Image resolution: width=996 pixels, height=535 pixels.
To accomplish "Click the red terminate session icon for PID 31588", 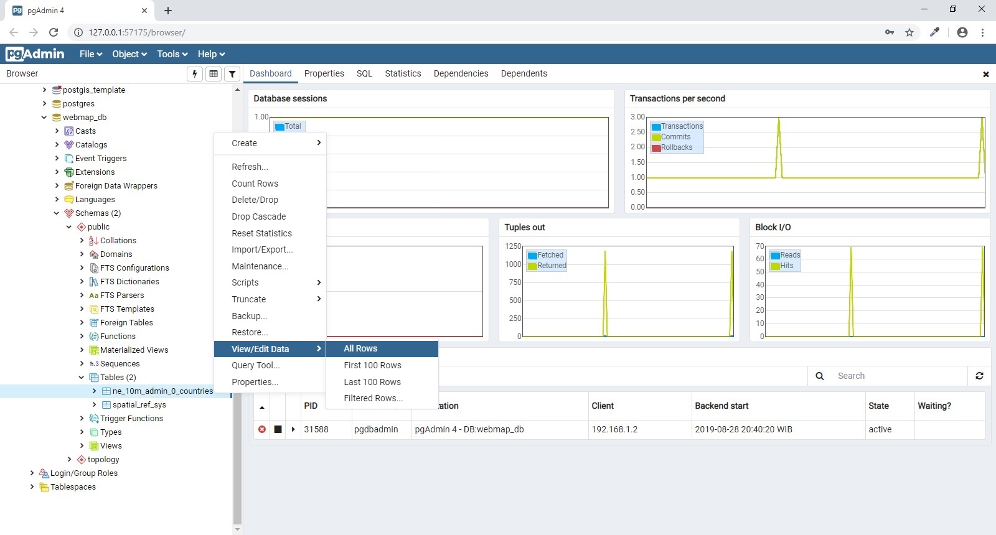I will pos(262,429).
